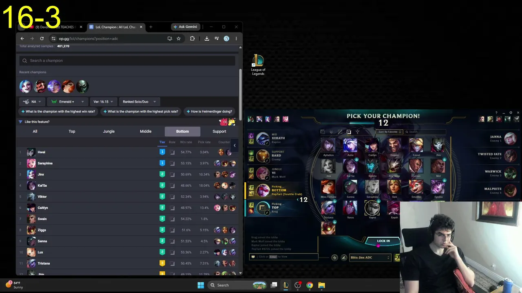Filter champions by mid lane role icon

click(340, 132)
